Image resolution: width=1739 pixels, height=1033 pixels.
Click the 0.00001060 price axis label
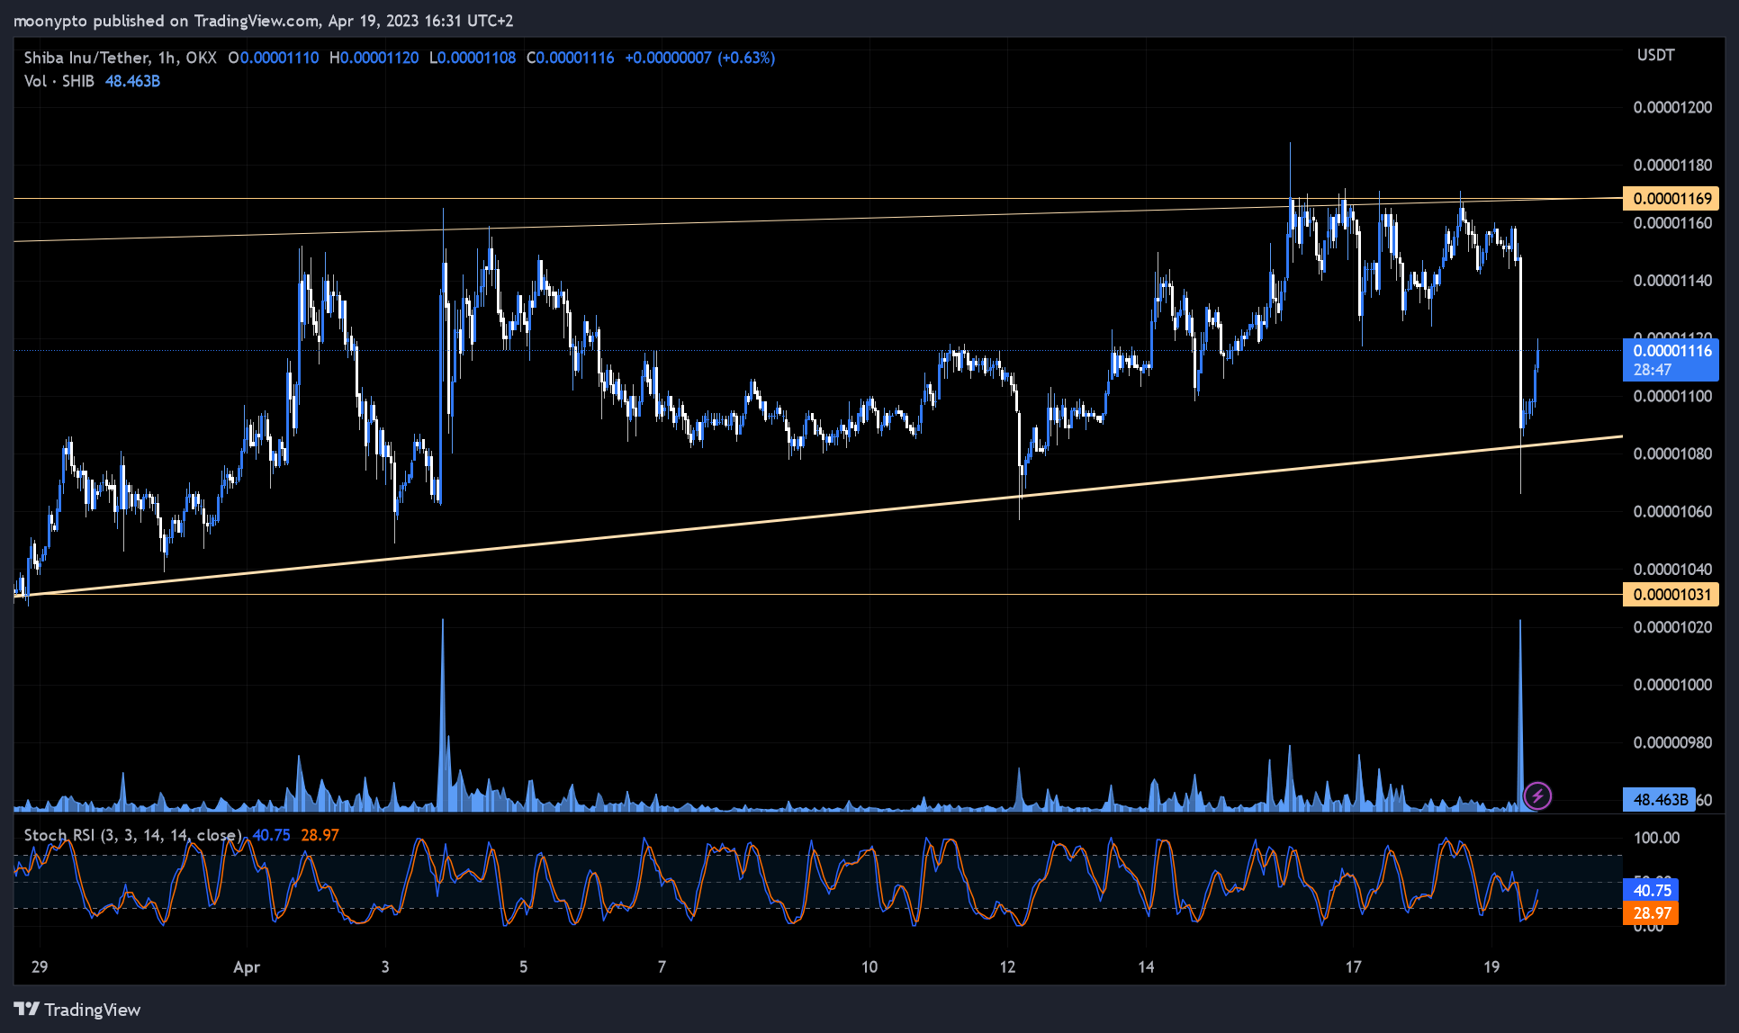[x=1672, y=512]
